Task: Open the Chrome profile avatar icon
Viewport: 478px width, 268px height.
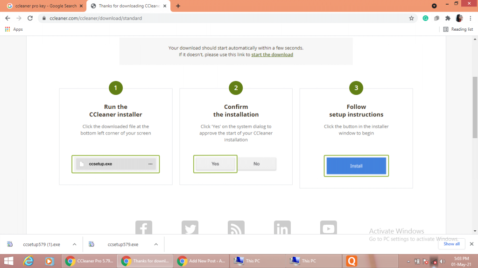Action: pos(459,18)
